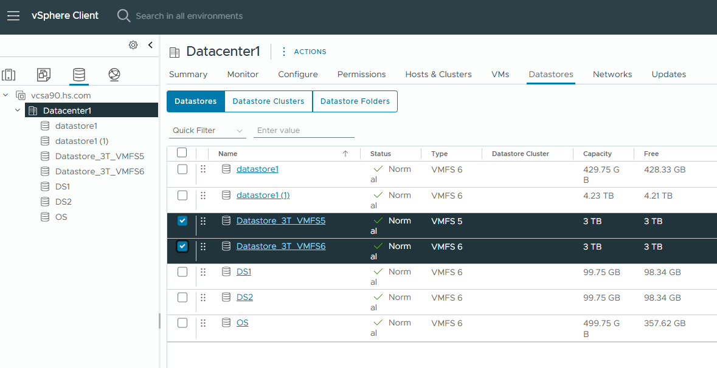Open the OS datastore link

[x=243, y=323]
